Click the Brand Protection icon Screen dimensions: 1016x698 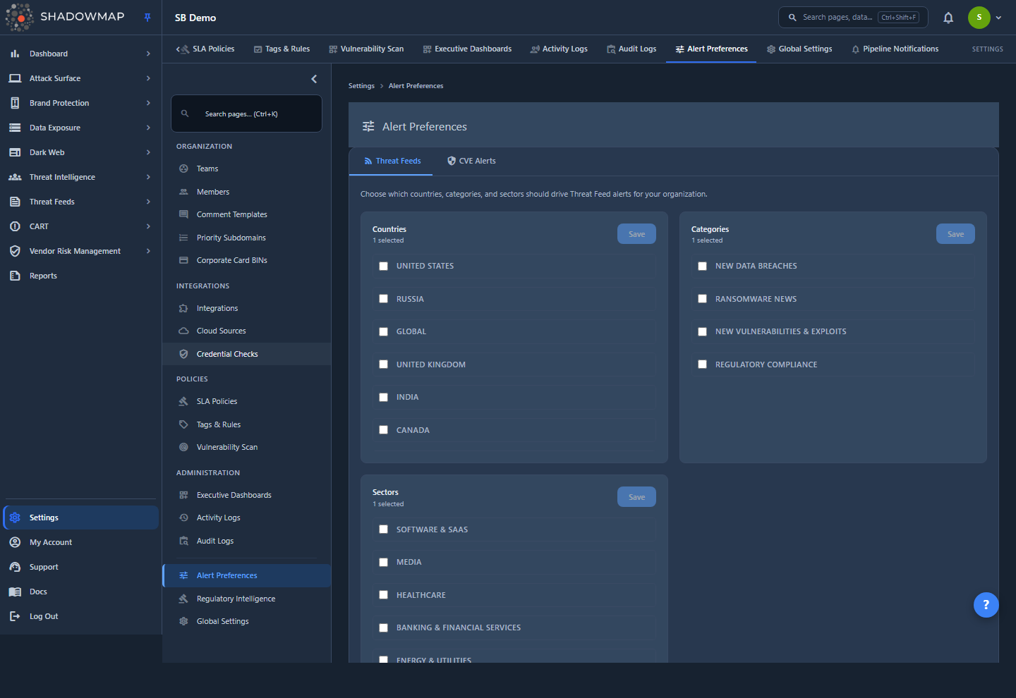15,103
